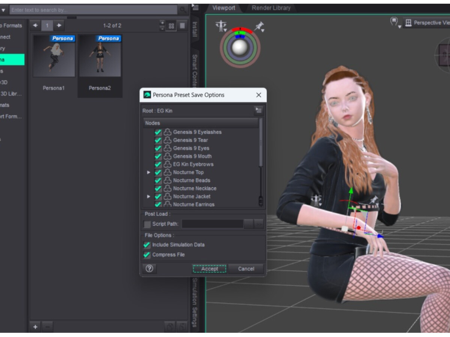Uncheck the Compress File option
The width and height of the screenshot is (450, 337).
147,255
